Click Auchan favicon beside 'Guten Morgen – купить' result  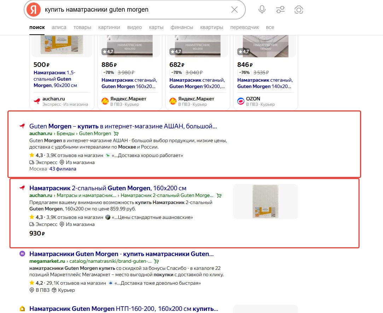pos(22,126)
